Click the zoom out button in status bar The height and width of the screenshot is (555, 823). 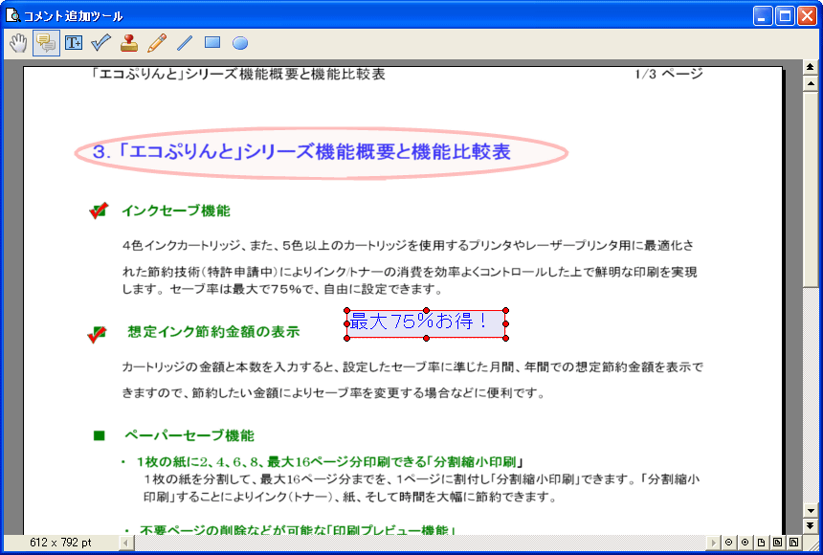(728, 543)
